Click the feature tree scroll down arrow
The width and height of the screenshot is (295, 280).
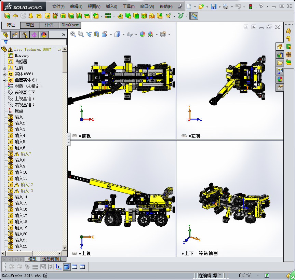(x=65, y=248)
